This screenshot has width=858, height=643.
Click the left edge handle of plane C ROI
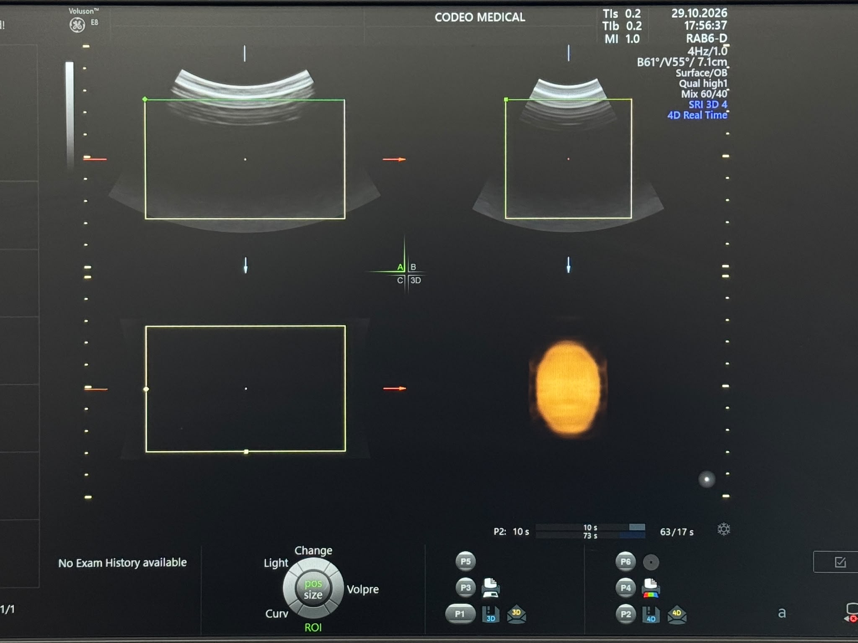[146, 389]
